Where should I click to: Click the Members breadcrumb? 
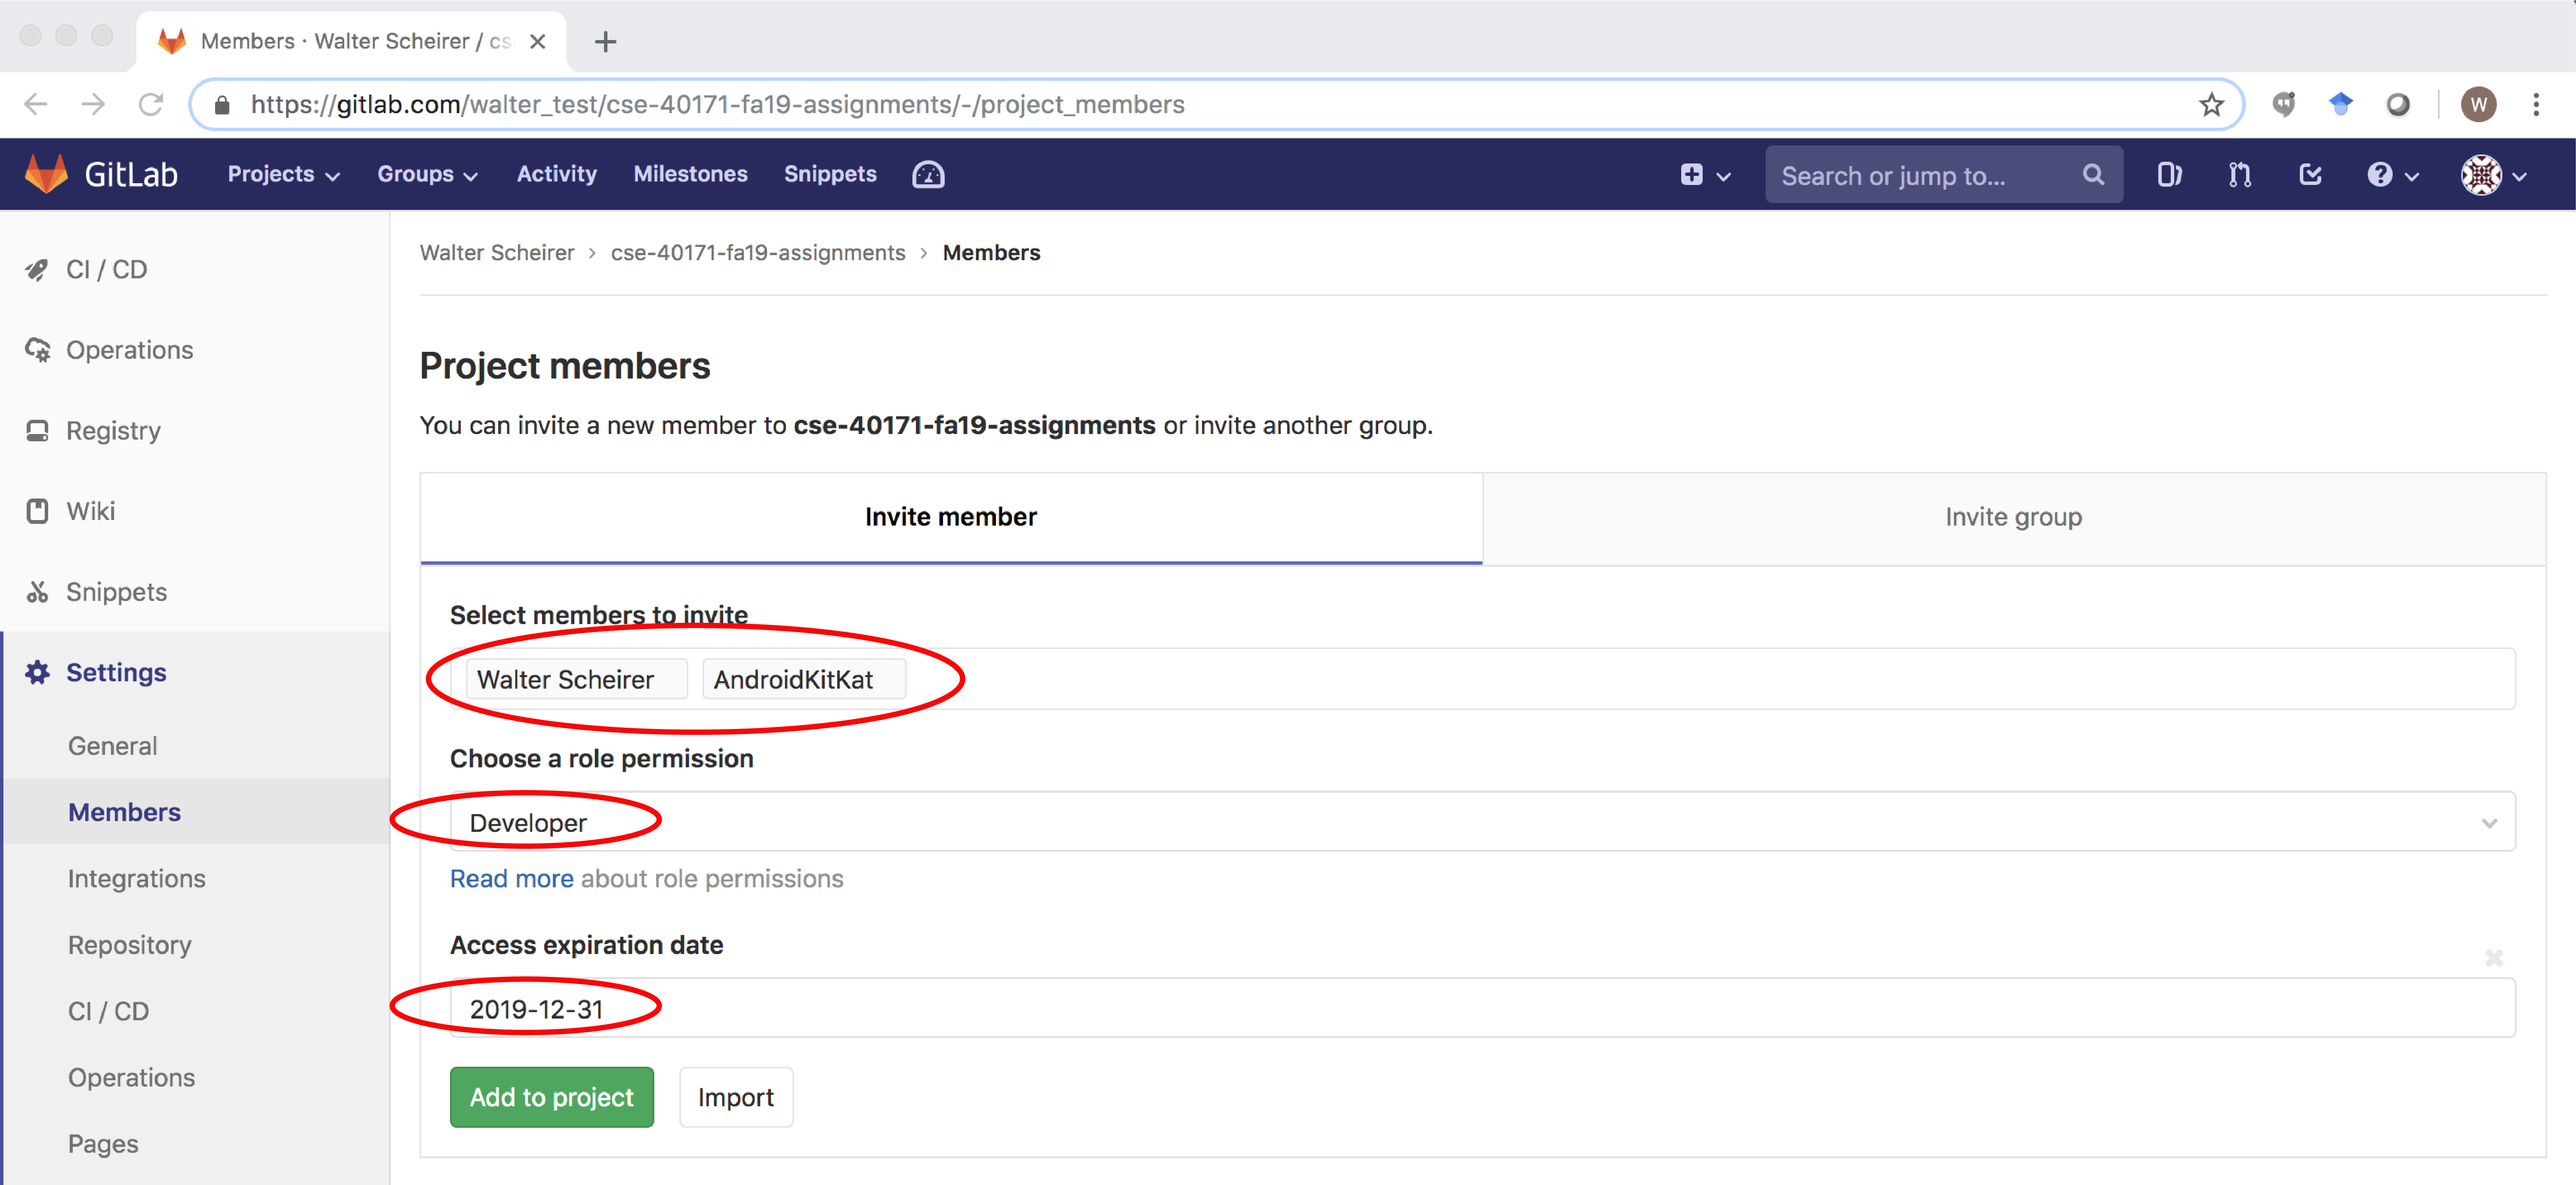tap(991, 253)
